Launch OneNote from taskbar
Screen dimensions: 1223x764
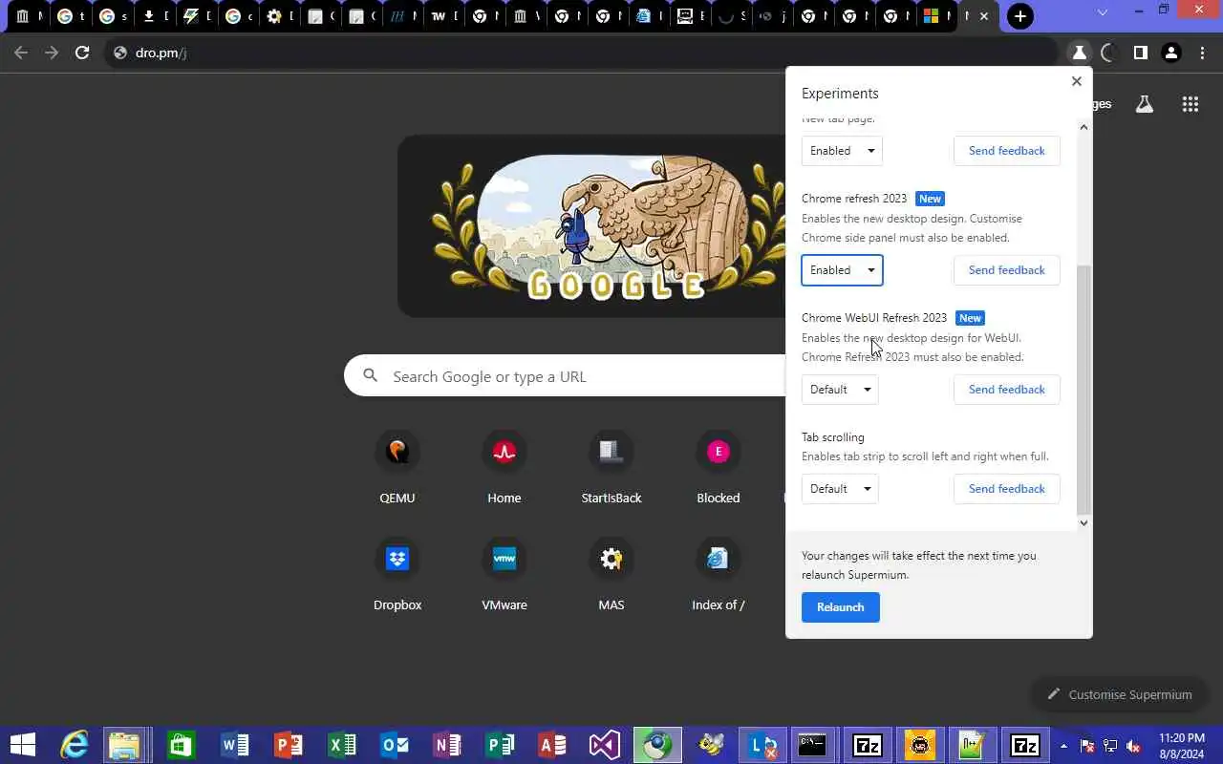tap(447, 745)
